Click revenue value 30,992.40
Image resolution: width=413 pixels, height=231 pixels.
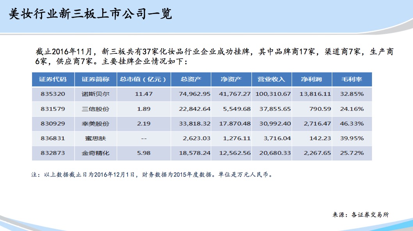275,123
